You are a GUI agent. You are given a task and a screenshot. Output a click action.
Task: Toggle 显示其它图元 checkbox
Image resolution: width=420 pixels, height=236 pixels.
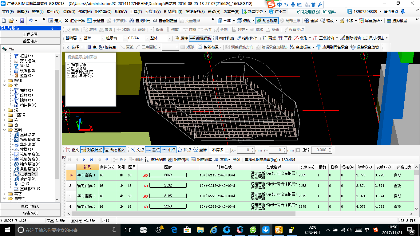pyautogui.click(x=68, y=72)
